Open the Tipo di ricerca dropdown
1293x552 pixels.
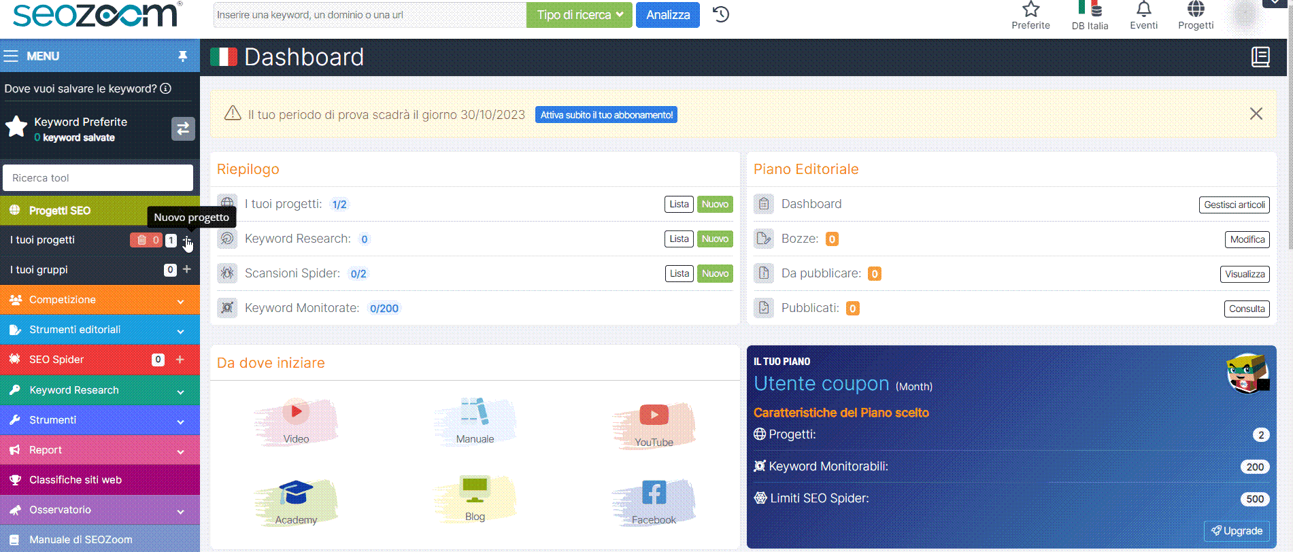579,15
